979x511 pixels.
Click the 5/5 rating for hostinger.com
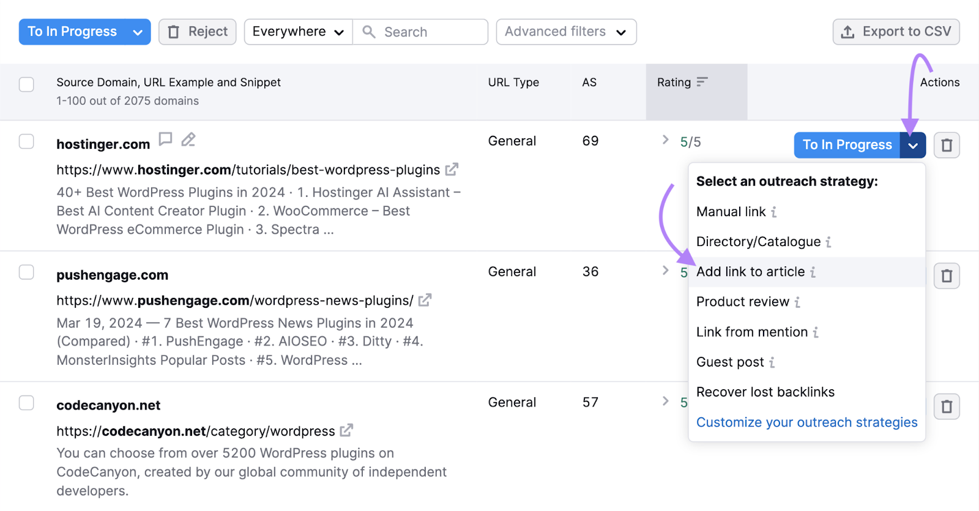pyautogui.click(x=690, y=142)
